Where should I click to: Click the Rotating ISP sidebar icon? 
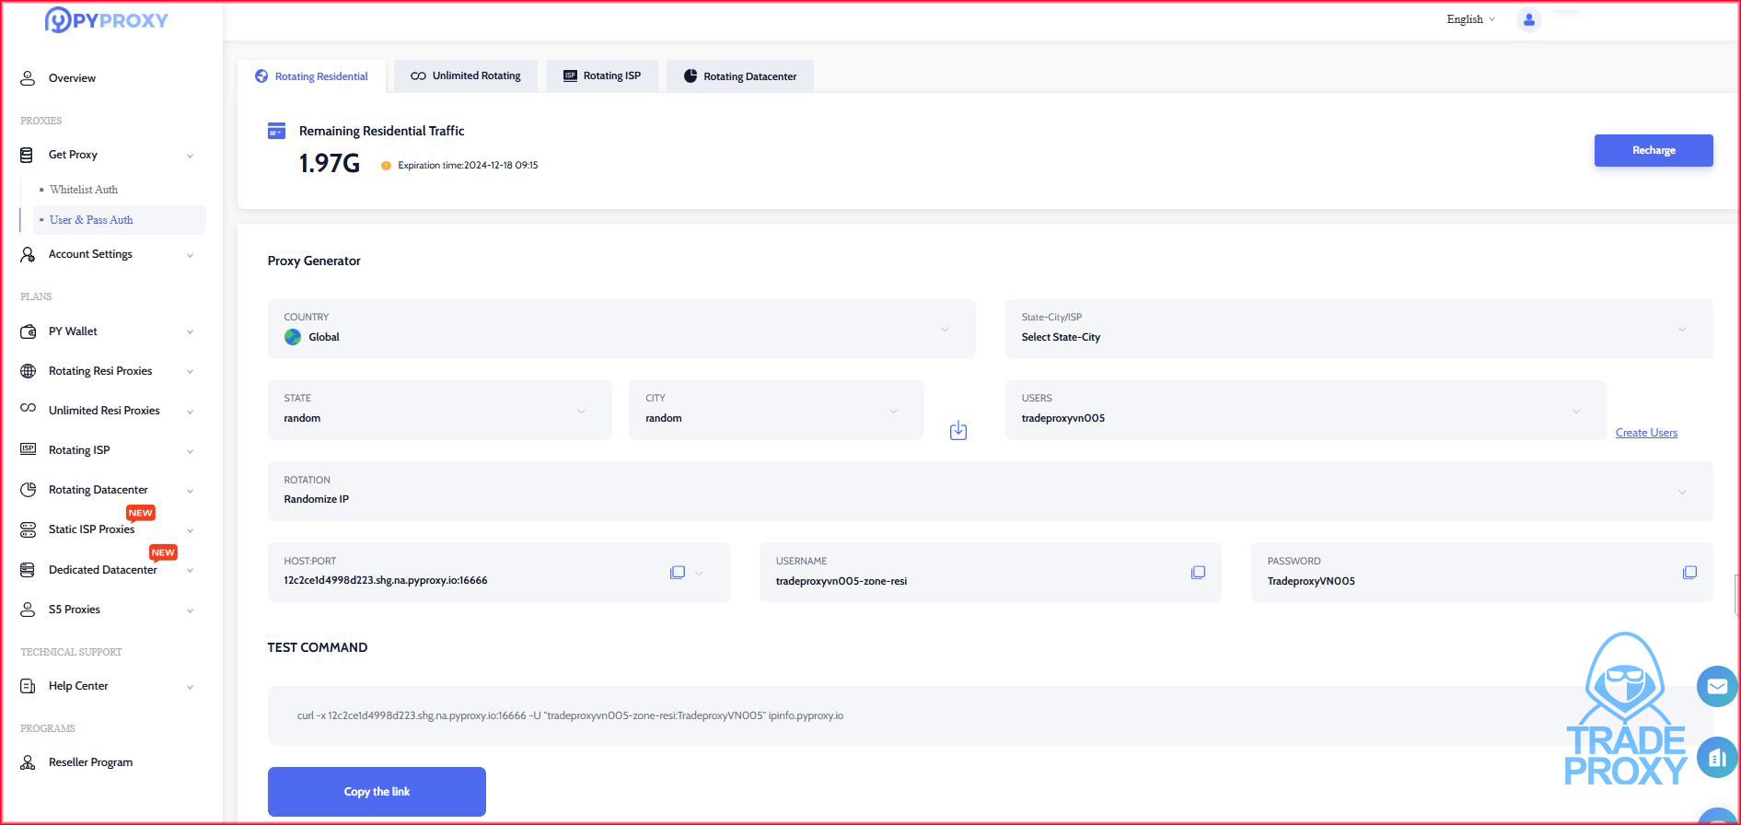pyautogui.click(x=28, y=449)
